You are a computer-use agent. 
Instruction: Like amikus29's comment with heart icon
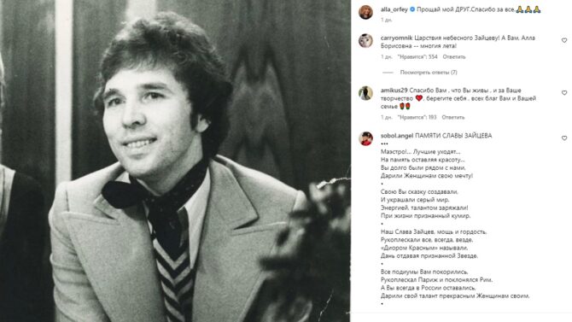(564, 93)
